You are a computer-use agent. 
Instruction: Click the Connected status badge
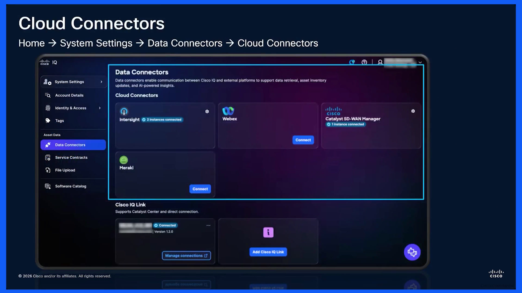[165, 225]
